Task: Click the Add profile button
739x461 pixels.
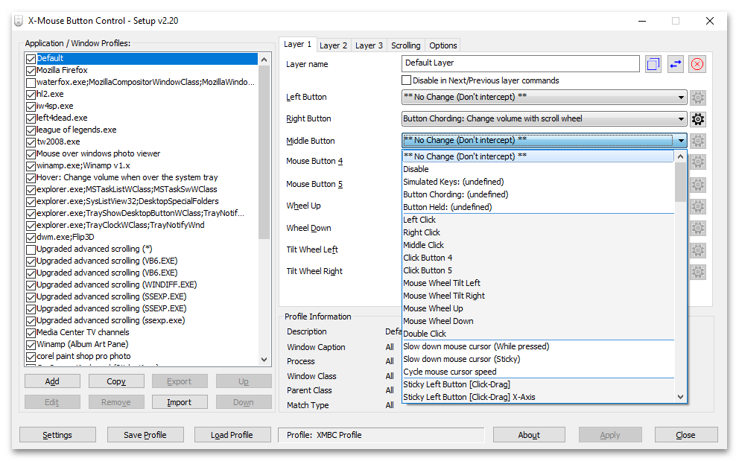Action: coord(52,381)
